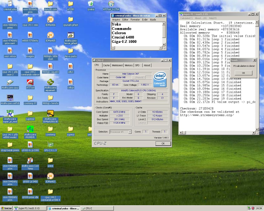The width and height of the screenshot is (264, 211).
Task: Switch to Super PI taskbar button
Action: tap(30, 208)
